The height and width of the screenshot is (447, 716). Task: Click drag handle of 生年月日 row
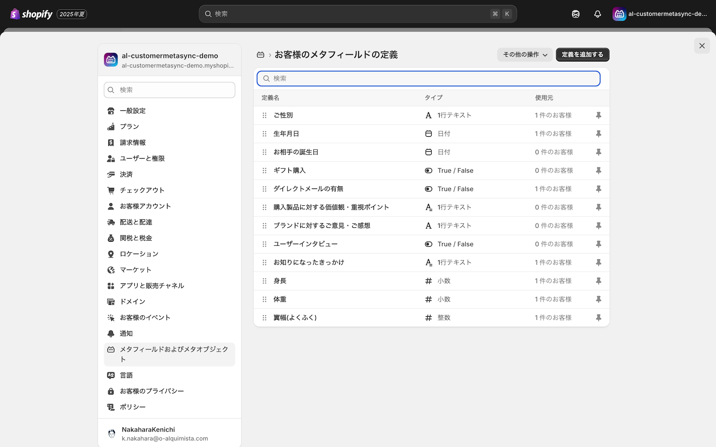(x=265, y=134)
